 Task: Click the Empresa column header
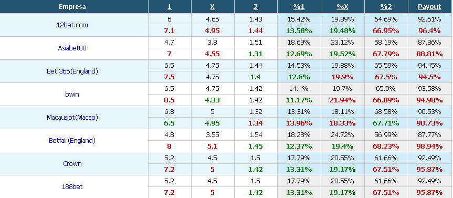click(72, 7)
